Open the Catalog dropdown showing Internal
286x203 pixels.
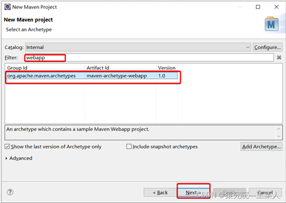click(x=138, y=47)
